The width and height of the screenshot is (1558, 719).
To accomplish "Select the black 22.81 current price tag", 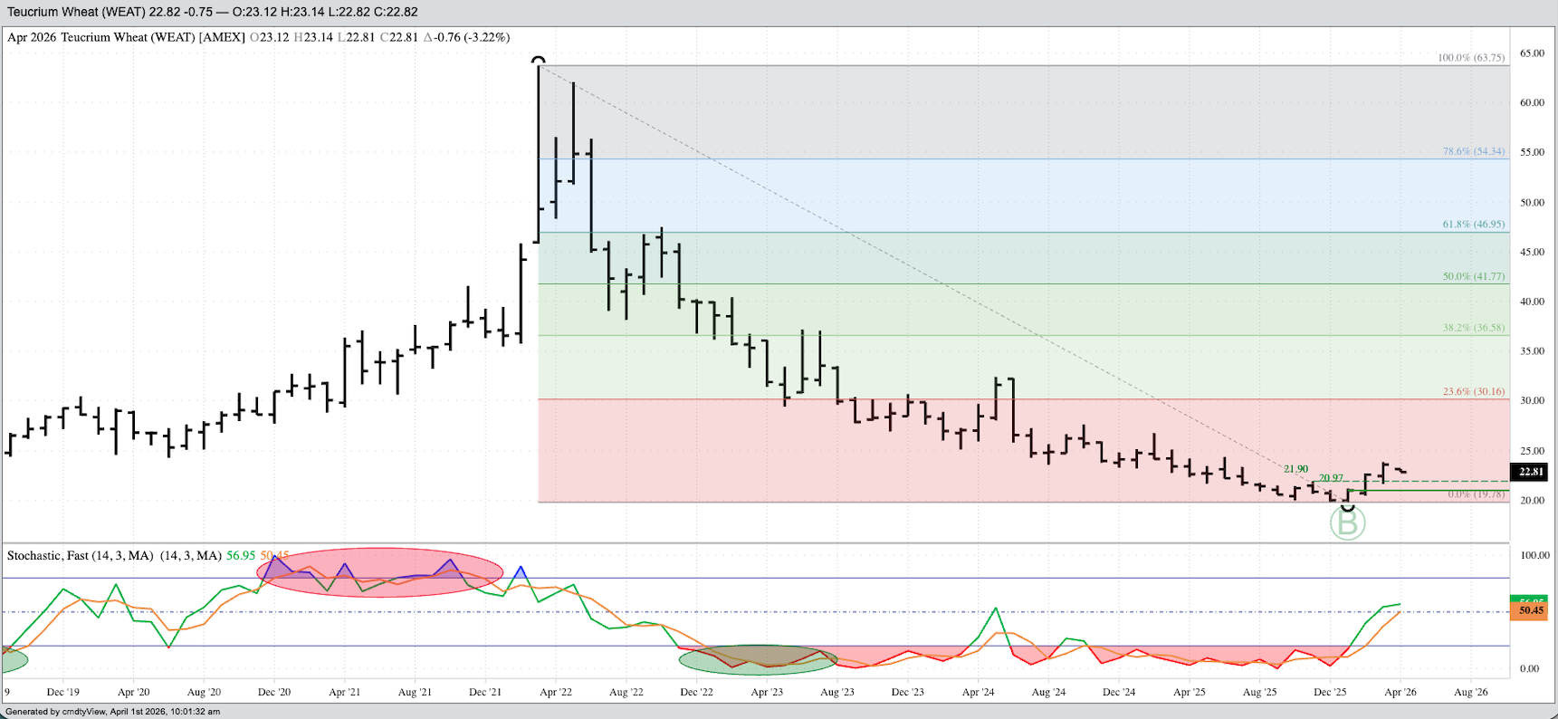I will point(1531,472).
